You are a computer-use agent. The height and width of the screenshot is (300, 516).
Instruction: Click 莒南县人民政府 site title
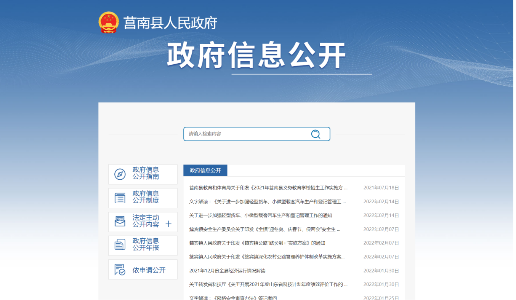[170, 23]
